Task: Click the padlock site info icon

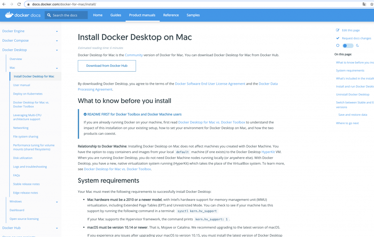Action: [28, 4]
